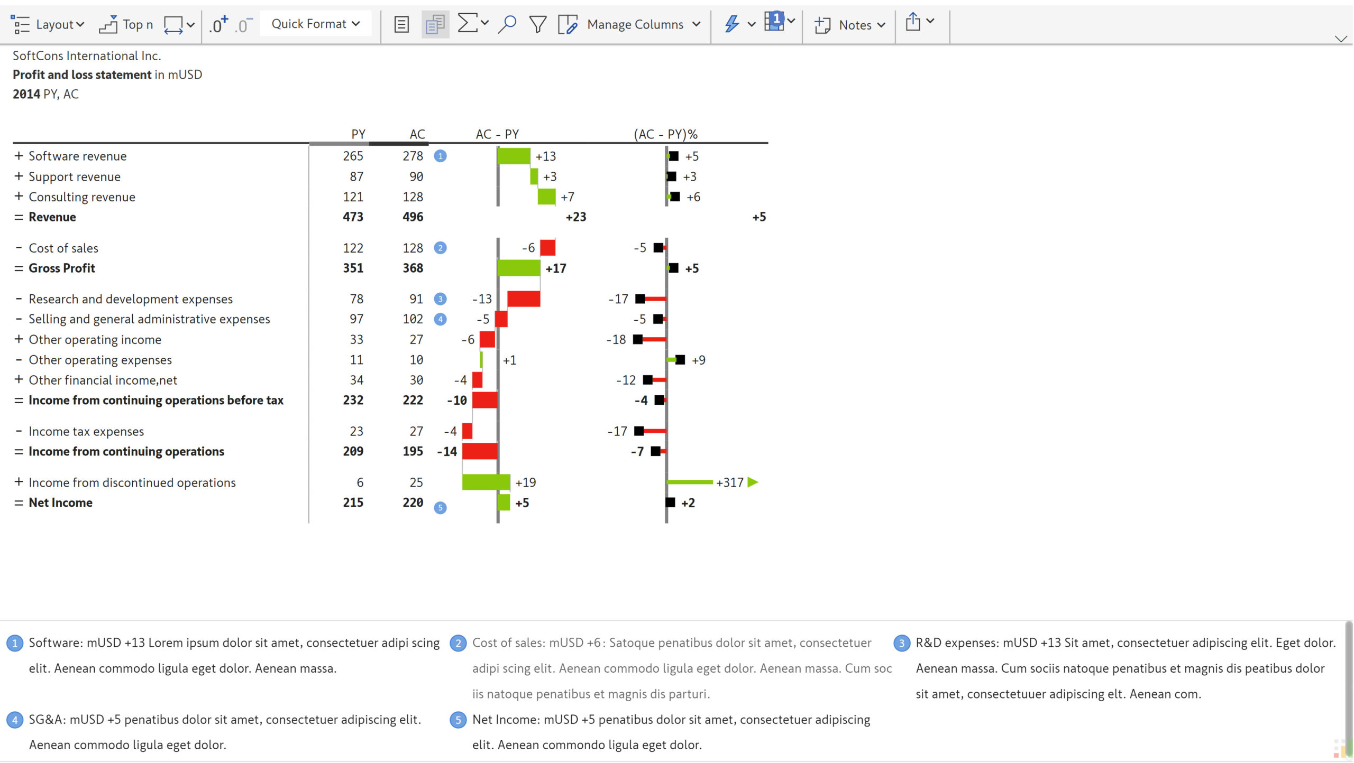Click the scale width adjustment icon
This screenshot has height=763, width=1354.
click(173, 24)
